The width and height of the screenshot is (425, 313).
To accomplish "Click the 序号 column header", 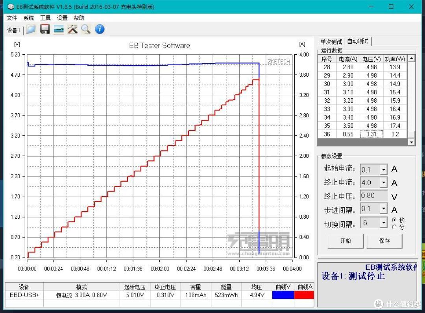I will tap(327, 59).
